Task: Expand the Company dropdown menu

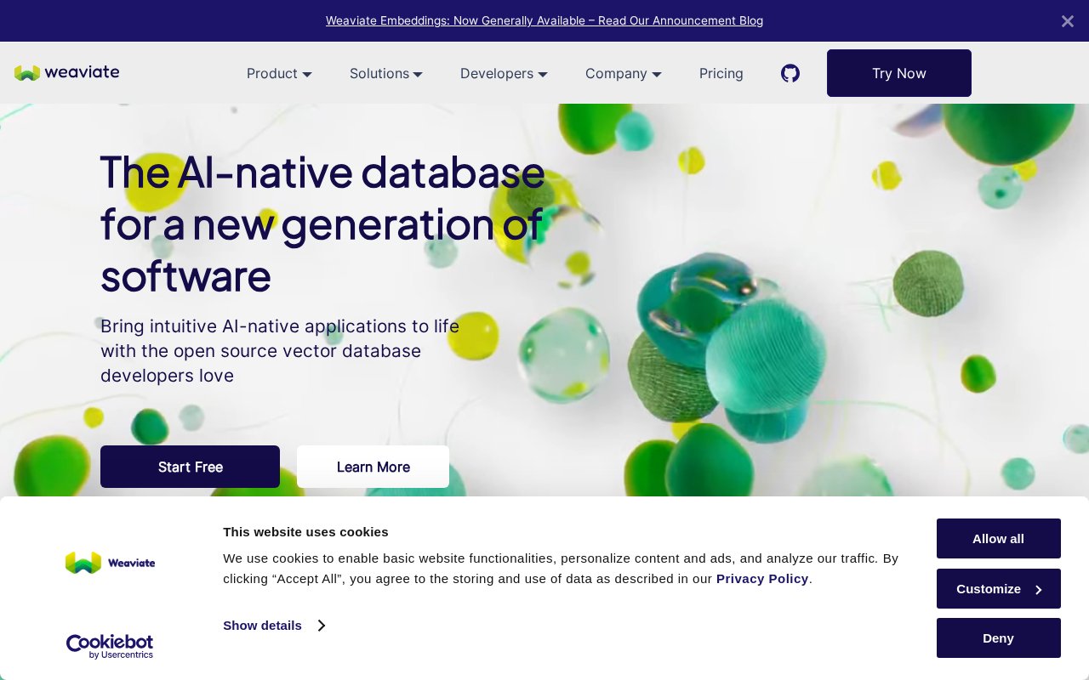Action: point(624,74)
